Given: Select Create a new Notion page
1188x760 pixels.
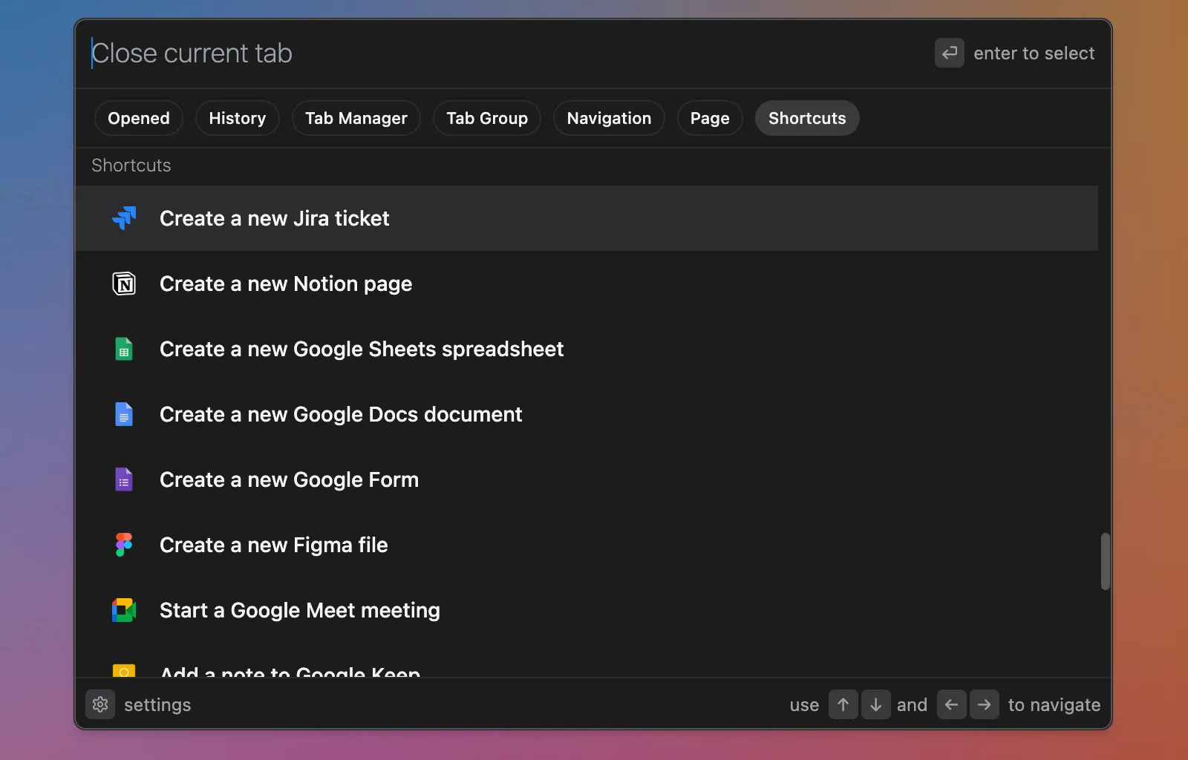Looking at the screenshot, I should click(286, 284).
